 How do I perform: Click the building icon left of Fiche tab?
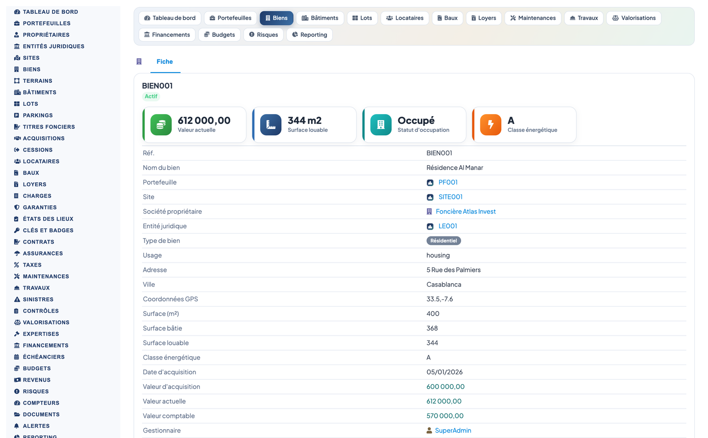pyautogui.click(x=139, y=62)
